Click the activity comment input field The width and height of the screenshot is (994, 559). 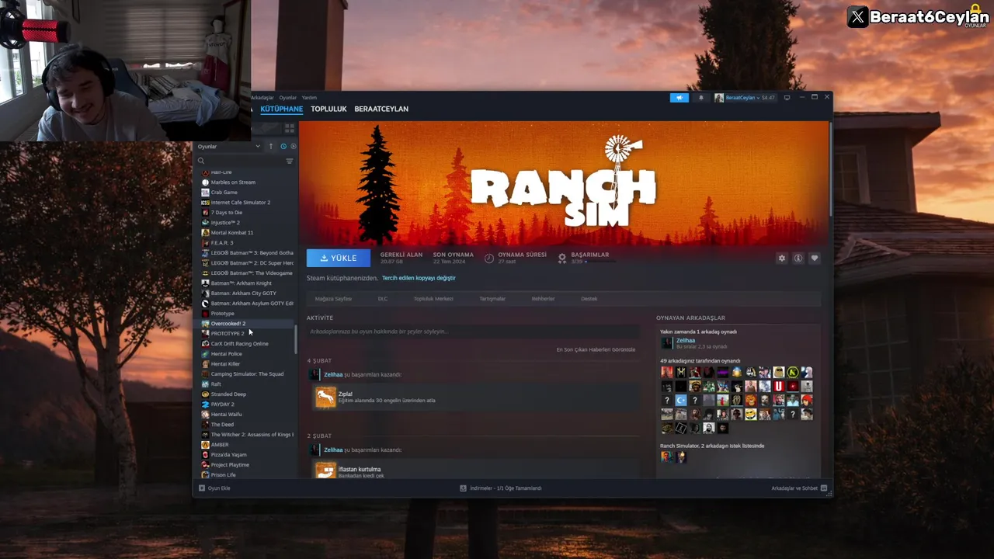pos(473,332)
